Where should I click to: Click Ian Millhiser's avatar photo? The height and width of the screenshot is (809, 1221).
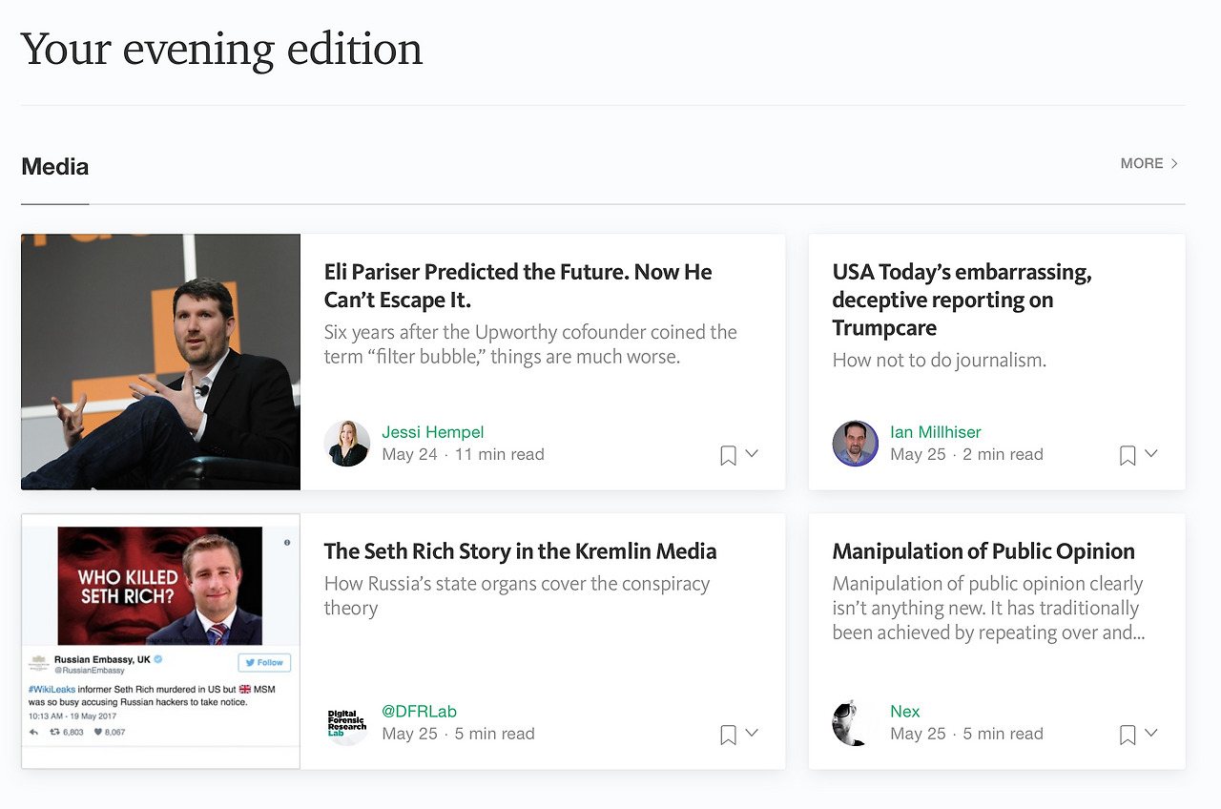click(855, 444)
